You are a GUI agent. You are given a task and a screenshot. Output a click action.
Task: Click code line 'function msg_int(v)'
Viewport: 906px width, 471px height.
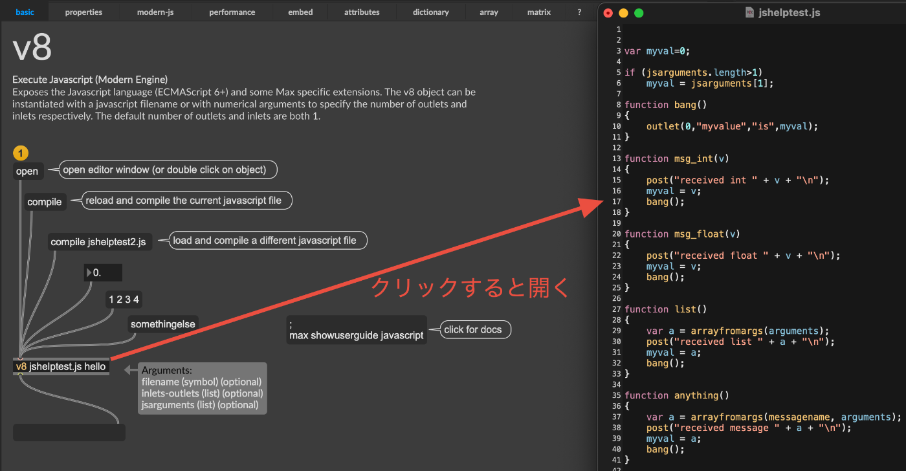678,159
